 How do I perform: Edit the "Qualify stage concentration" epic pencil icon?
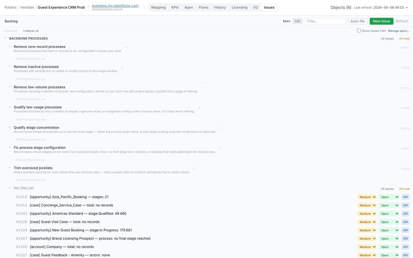[x=220, y=128]
